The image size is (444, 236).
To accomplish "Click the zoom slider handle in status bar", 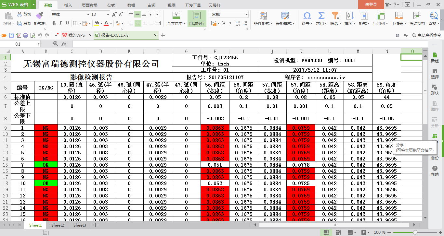I will (x=415, y=232).
